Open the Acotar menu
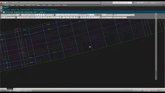 pyautogui.click(x=44, y=5)
